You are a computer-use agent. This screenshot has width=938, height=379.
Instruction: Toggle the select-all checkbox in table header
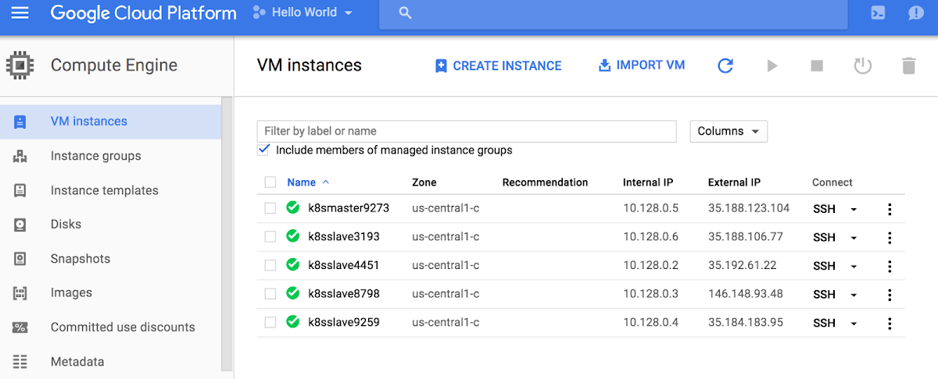click(270, 182)
